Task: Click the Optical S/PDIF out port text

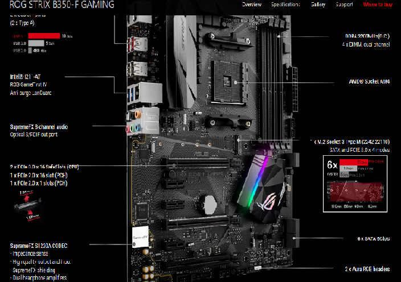Action: (x=34, y=135)
